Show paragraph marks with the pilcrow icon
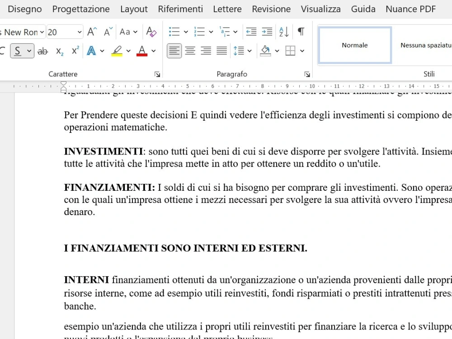This screenshot has height=339, width=452. (301, 32)
